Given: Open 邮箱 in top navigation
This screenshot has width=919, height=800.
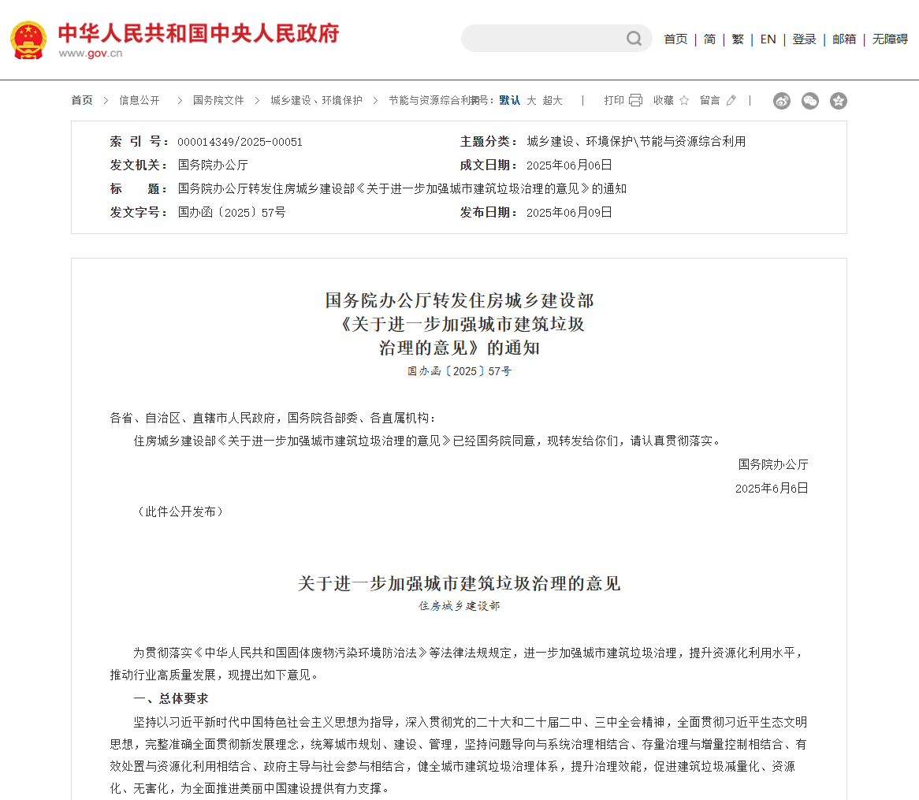Looking at the screenshot, I should 844,39.
